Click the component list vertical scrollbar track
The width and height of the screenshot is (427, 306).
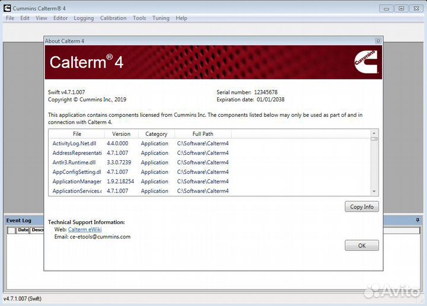coord(374,166)
